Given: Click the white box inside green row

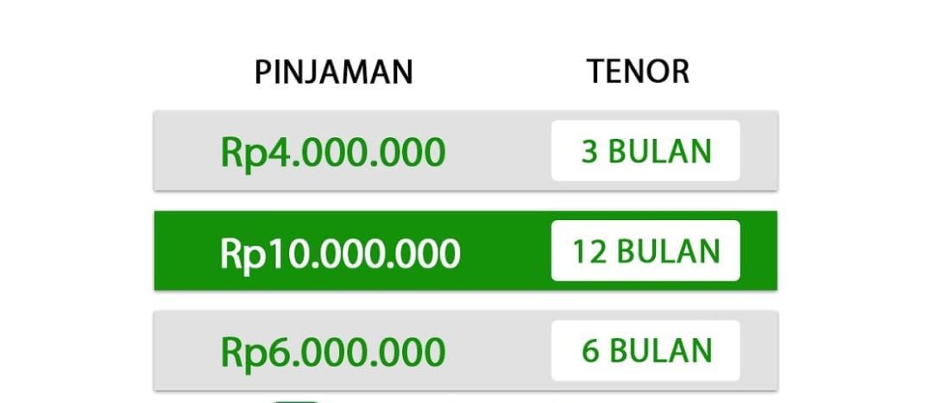Looking at the screenshot, I should coord(645,250).
